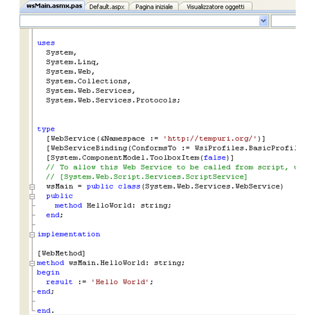
Task: Click the uses keyword at the top
Action: pyautogui.click(x=45, y=43)
